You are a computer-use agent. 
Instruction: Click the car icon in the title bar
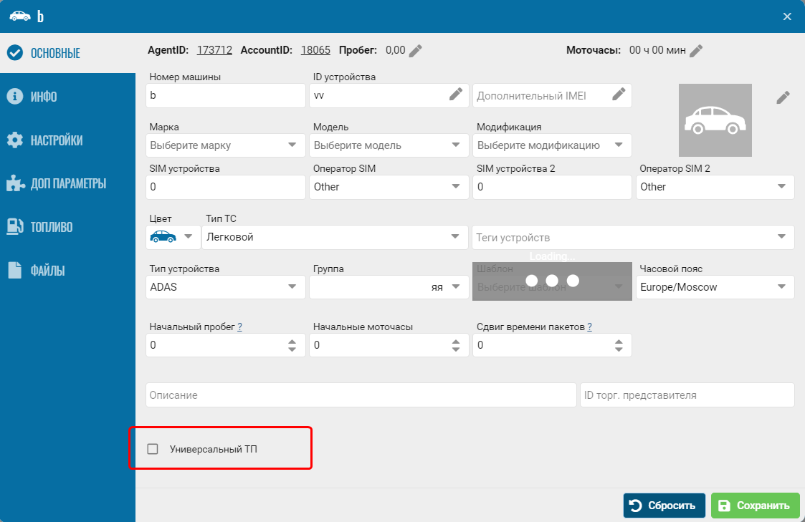coord(20,16)
